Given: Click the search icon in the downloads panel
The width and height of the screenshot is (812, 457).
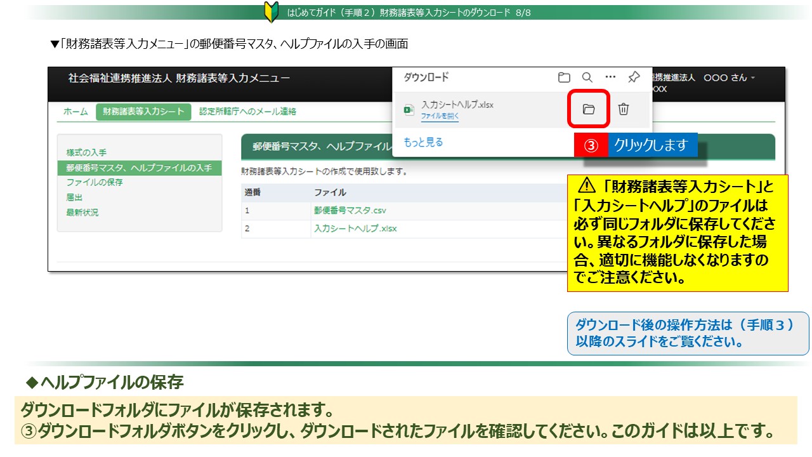Looking at the screenshot, I should point(587,77).
